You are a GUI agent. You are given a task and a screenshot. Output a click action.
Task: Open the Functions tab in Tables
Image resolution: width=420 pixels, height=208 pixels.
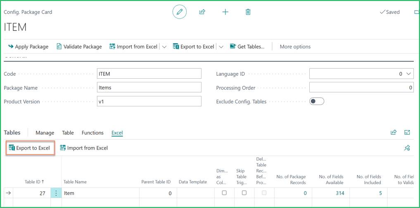click(x=93, y=133)
